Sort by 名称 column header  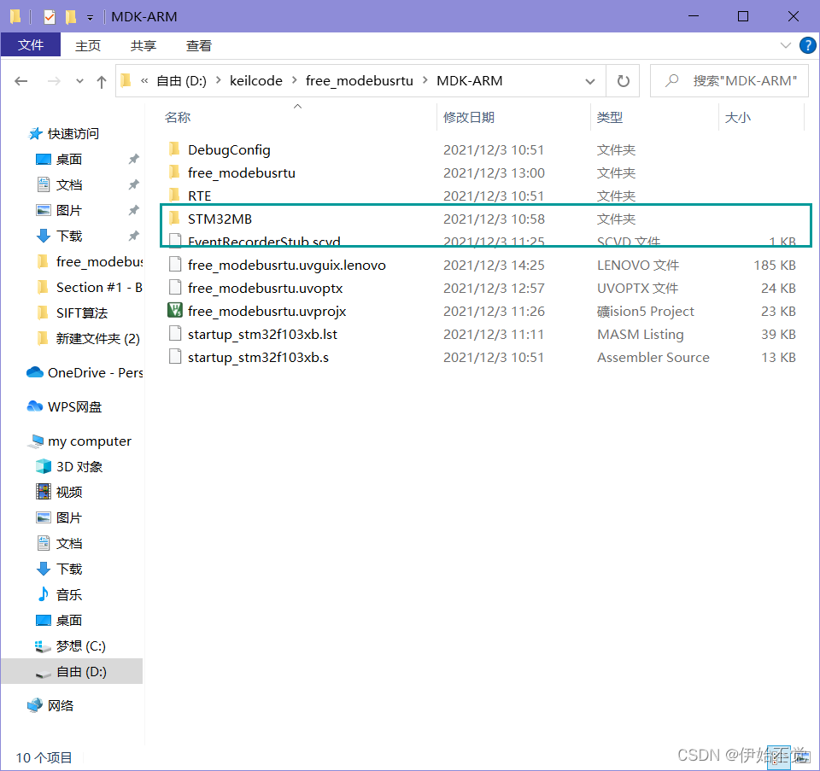coord(178,117)
